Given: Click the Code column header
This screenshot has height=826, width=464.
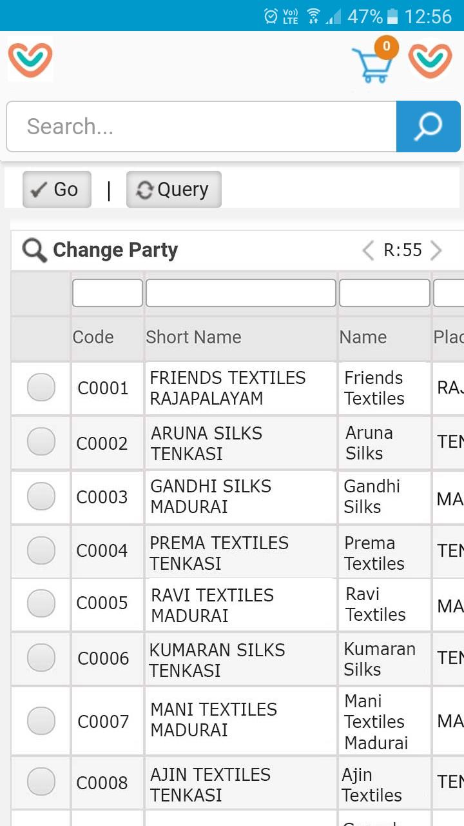Looking at the screenshot, I should point(93,337).
